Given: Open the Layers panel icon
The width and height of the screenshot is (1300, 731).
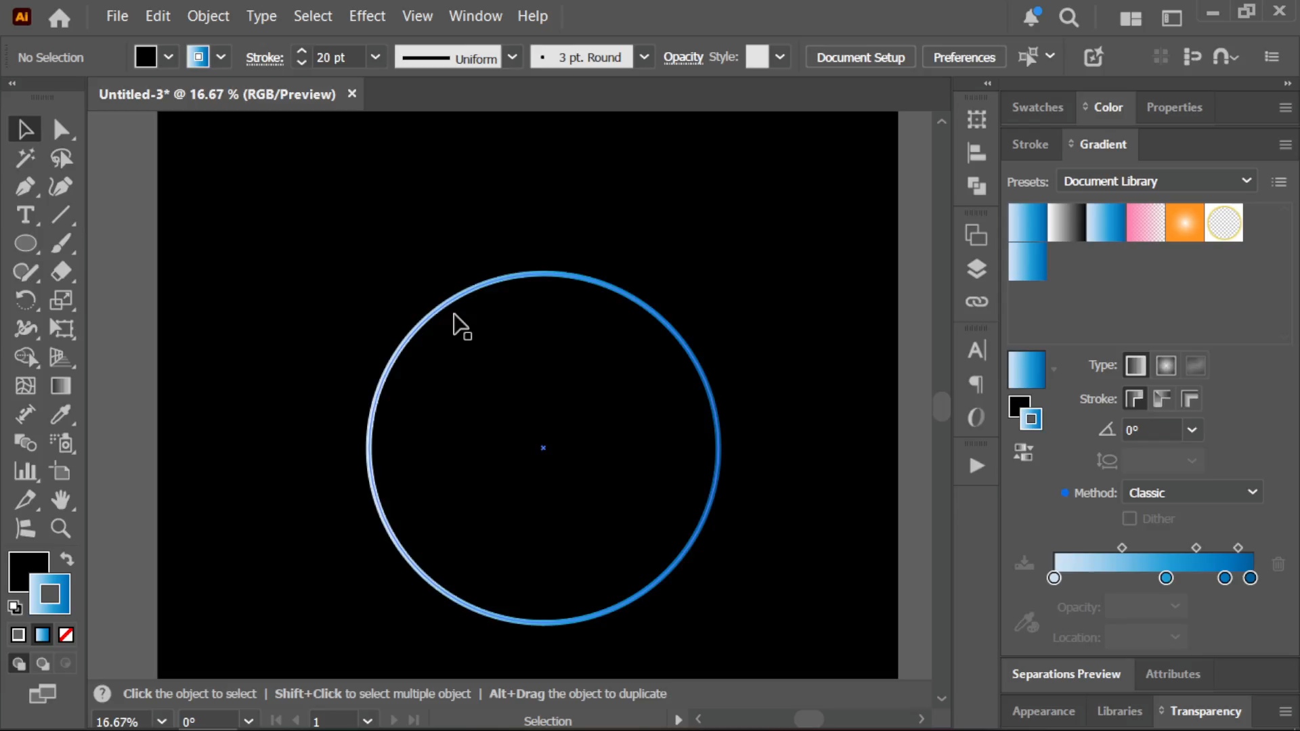Looking at the screenshot, I should pos(976,269).
